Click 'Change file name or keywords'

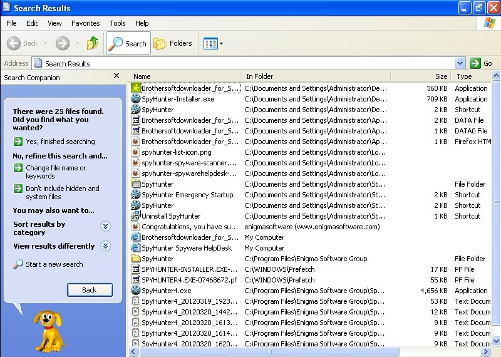[56, 172]
